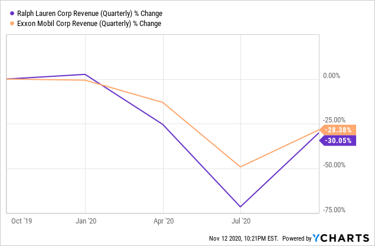Click the orange line's Jul '20 low point
Screen dimensions: 375x246
[240, 167]
